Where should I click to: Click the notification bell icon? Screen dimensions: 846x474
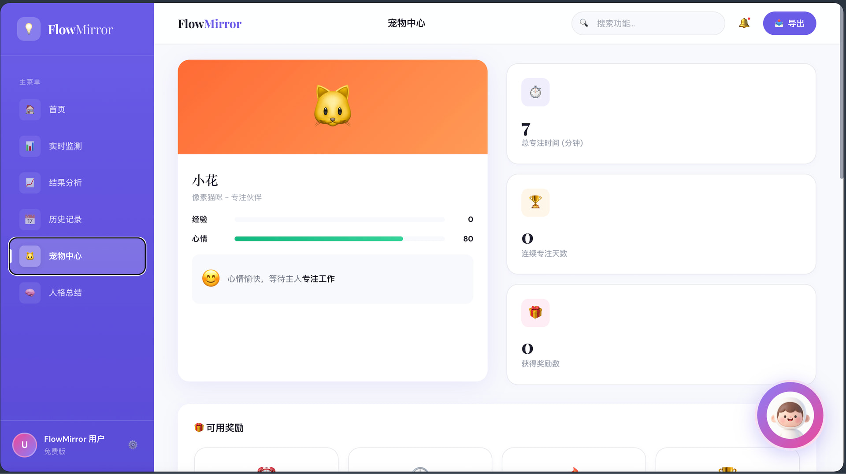[744, 23]
